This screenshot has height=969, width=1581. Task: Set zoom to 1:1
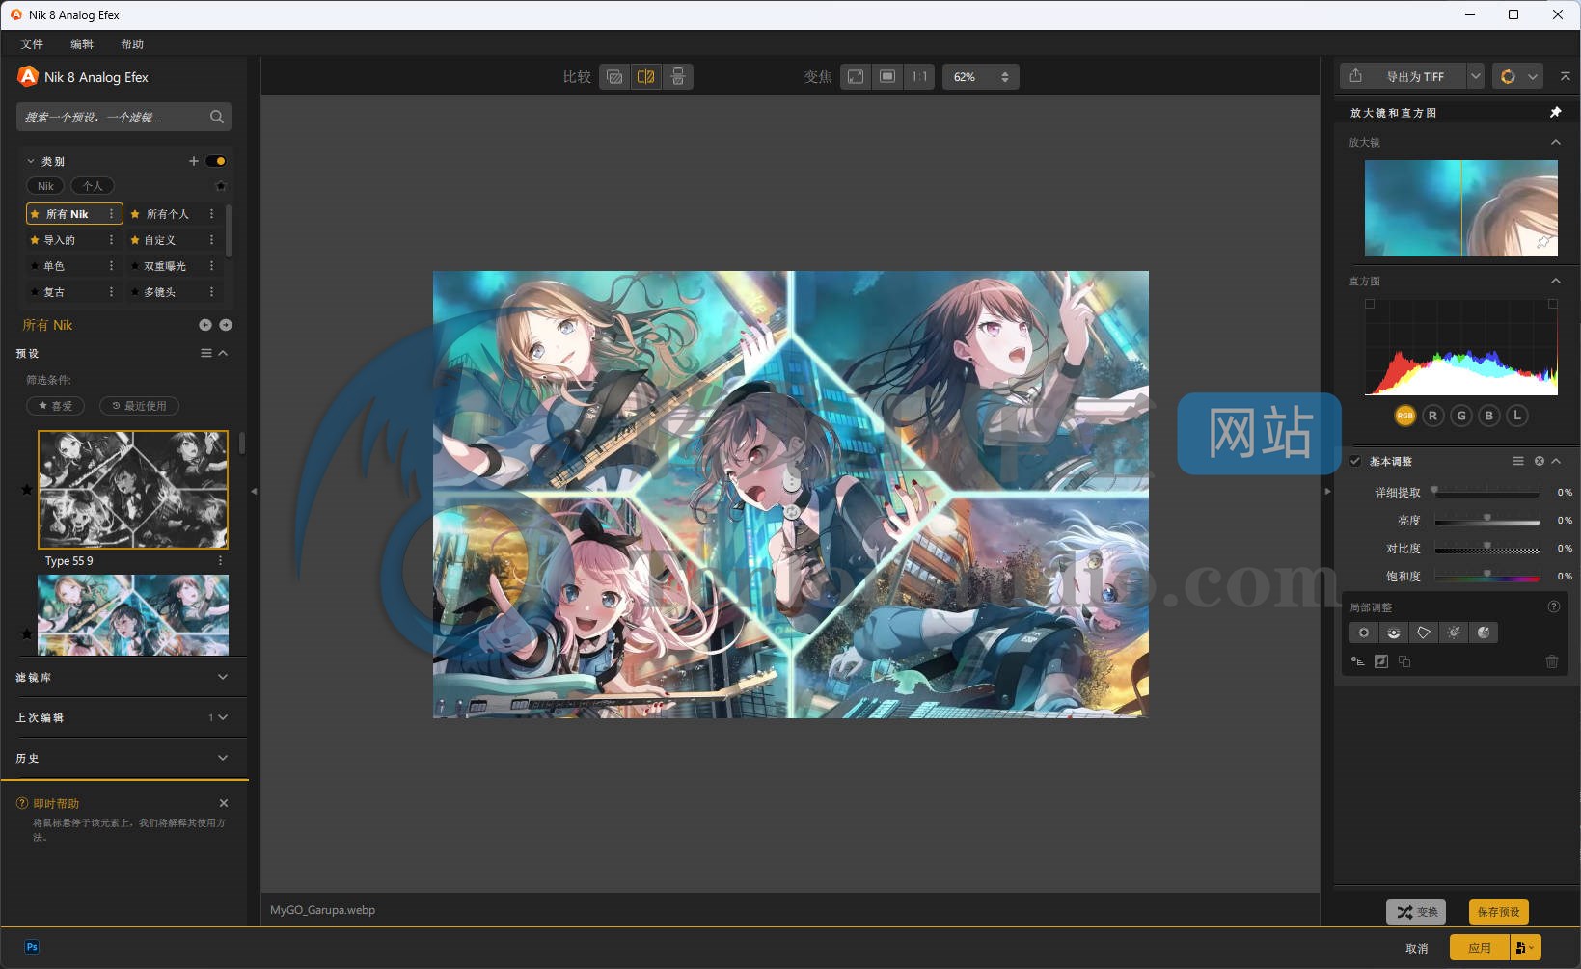919,77
